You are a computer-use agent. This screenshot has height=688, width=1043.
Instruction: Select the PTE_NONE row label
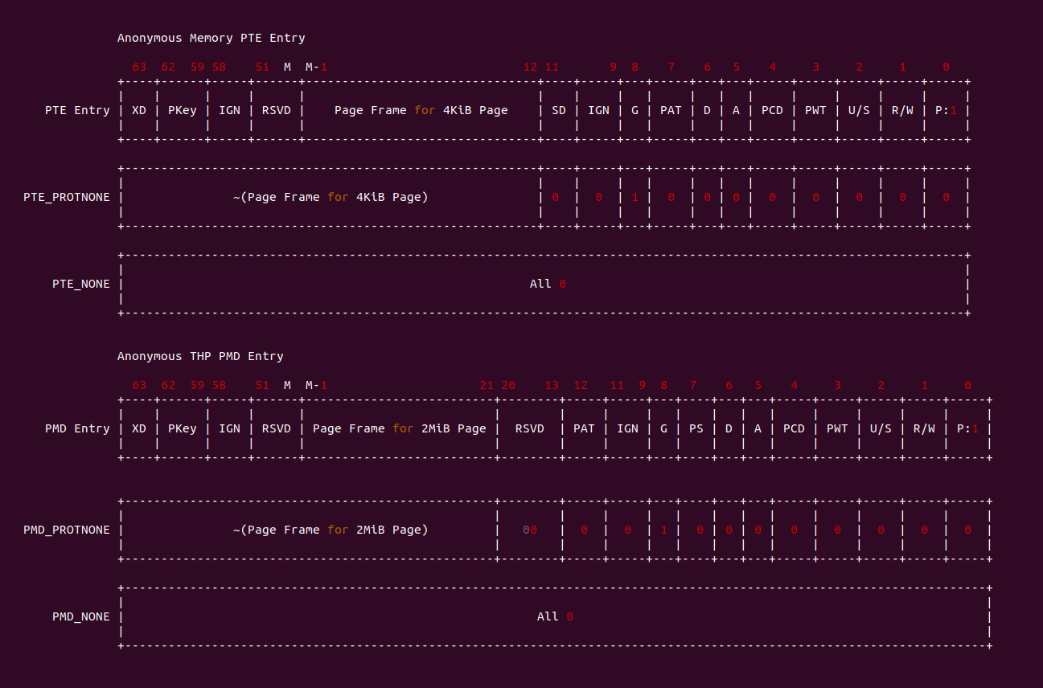coord(80,284)
